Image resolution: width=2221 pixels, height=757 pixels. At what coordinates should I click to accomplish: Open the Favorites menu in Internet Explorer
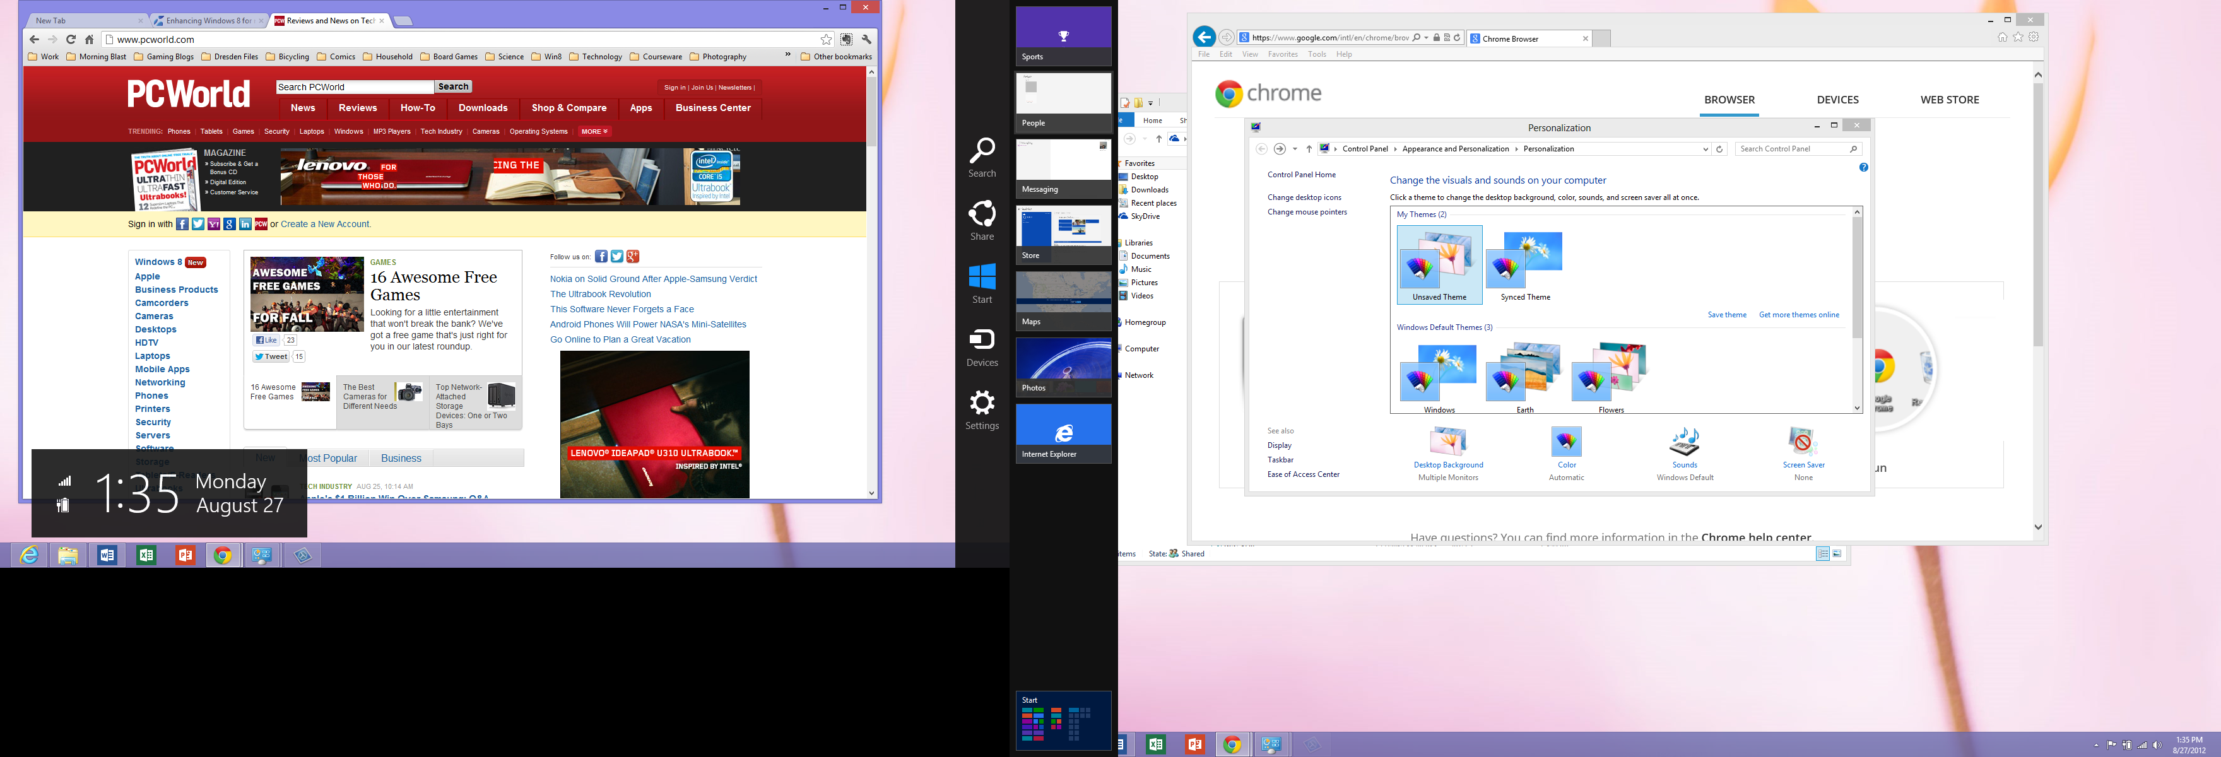pyautogui.click(x=1282, y=54)
